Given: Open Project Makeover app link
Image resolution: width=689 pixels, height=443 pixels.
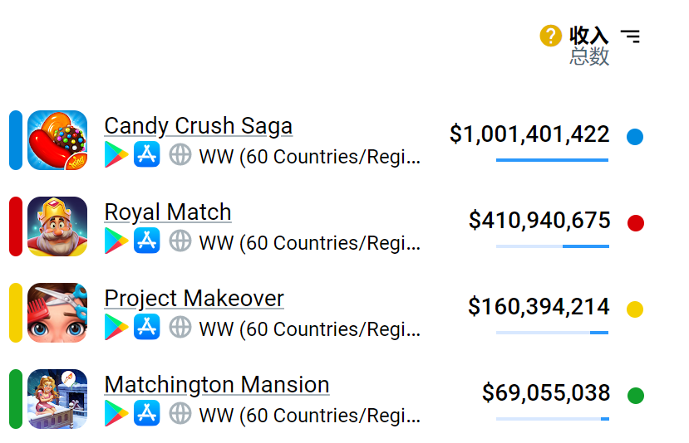Looking at the screenshot, I should [194, 298].
